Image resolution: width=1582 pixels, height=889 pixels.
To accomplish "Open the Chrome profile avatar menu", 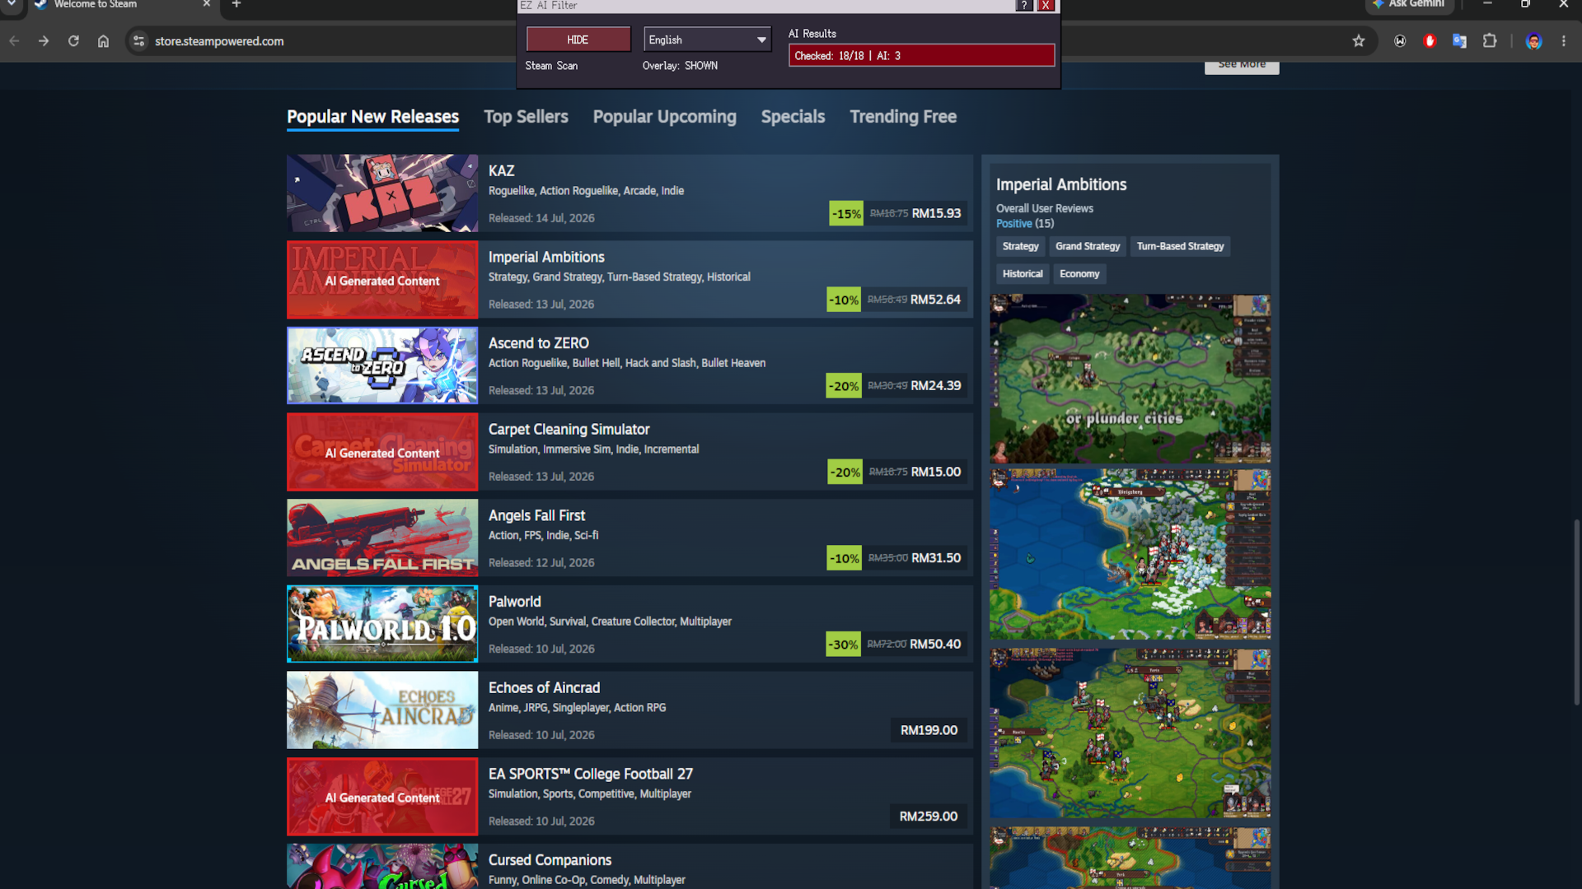I will (1533, 41).
